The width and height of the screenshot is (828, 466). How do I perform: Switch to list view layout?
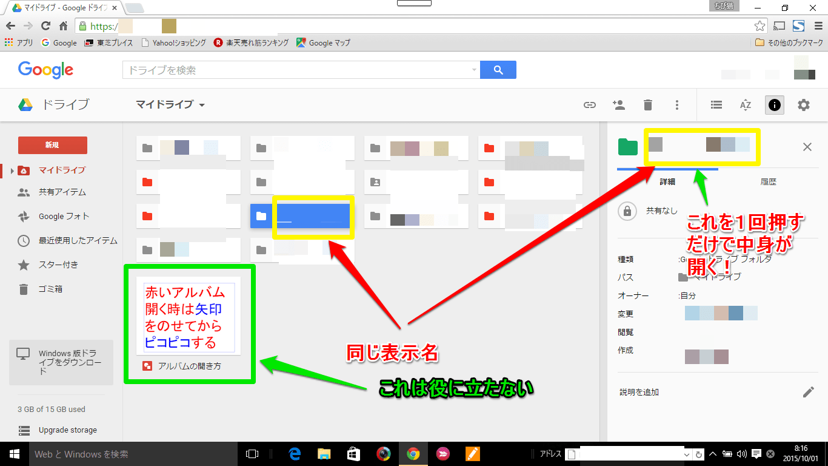[716, 105]
